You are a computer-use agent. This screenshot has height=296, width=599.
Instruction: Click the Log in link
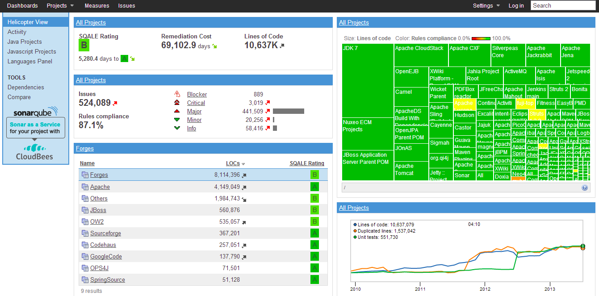click(516, 6)
